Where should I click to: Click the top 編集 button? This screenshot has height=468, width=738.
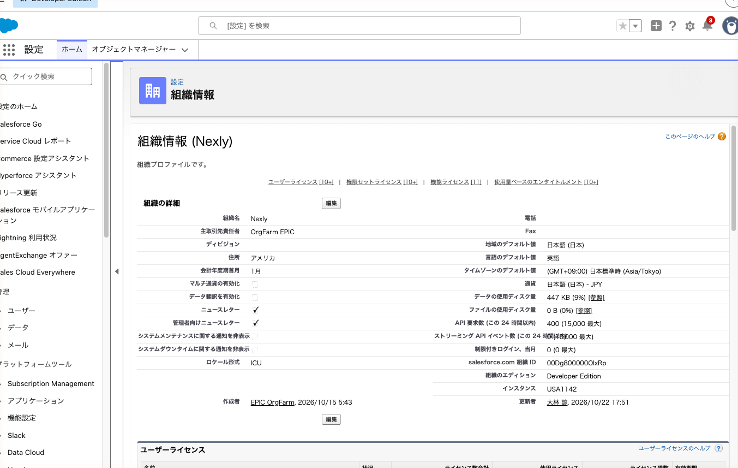(331, 204)
